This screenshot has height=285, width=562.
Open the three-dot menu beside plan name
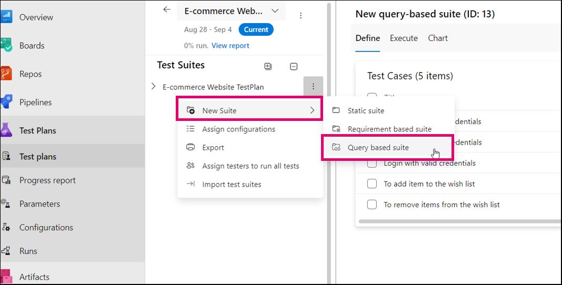(300, 16)
